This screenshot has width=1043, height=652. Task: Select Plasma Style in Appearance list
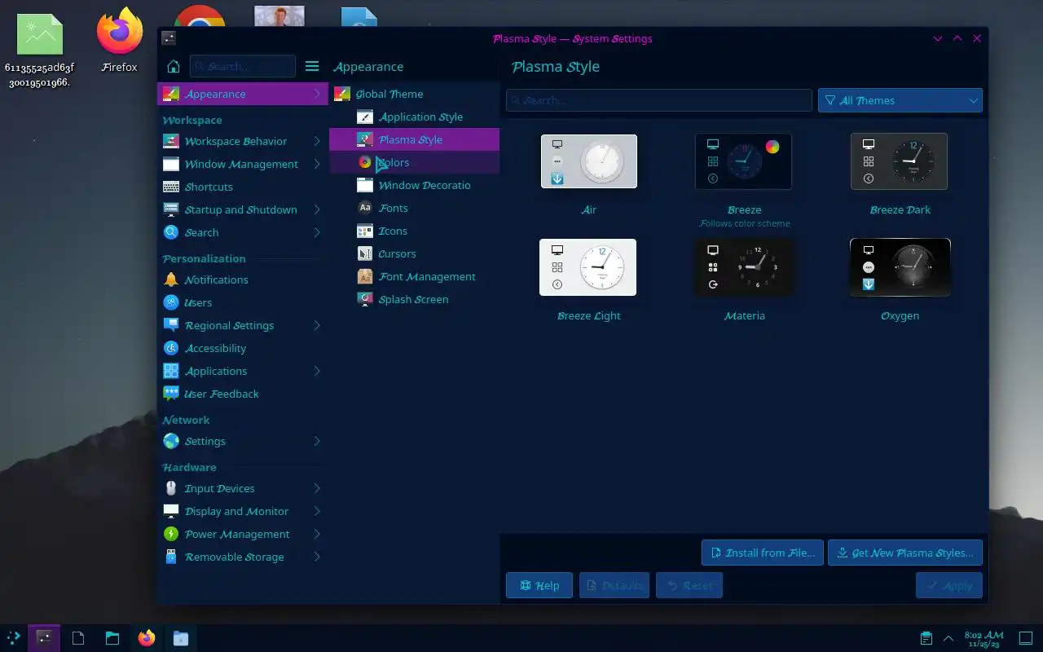point(414,139)
